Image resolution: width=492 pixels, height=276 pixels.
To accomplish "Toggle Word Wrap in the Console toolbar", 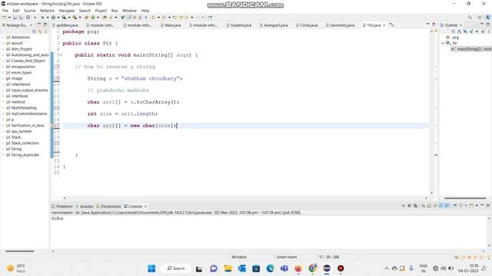I will (x=435, y=205).
